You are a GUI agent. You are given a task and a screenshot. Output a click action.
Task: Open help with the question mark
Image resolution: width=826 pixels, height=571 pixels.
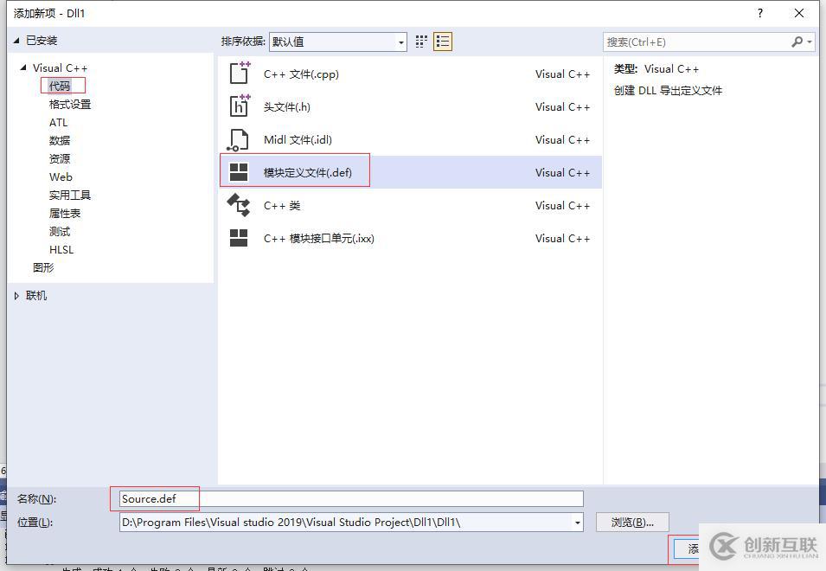759,13
